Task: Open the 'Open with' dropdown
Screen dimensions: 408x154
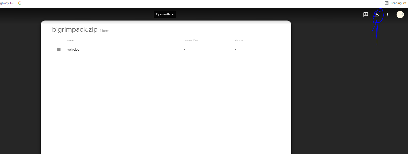Action: 164,14
